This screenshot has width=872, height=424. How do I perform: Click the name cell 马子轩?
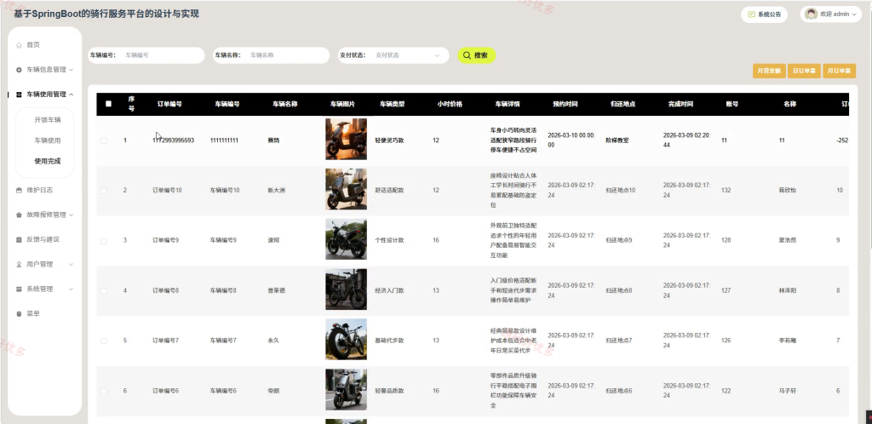click(788, 391)
